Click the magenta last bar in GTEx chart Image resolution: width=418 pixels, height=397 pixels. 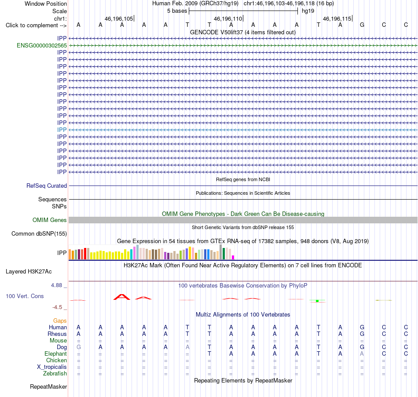pyautogui.click(x=233, y=257)
